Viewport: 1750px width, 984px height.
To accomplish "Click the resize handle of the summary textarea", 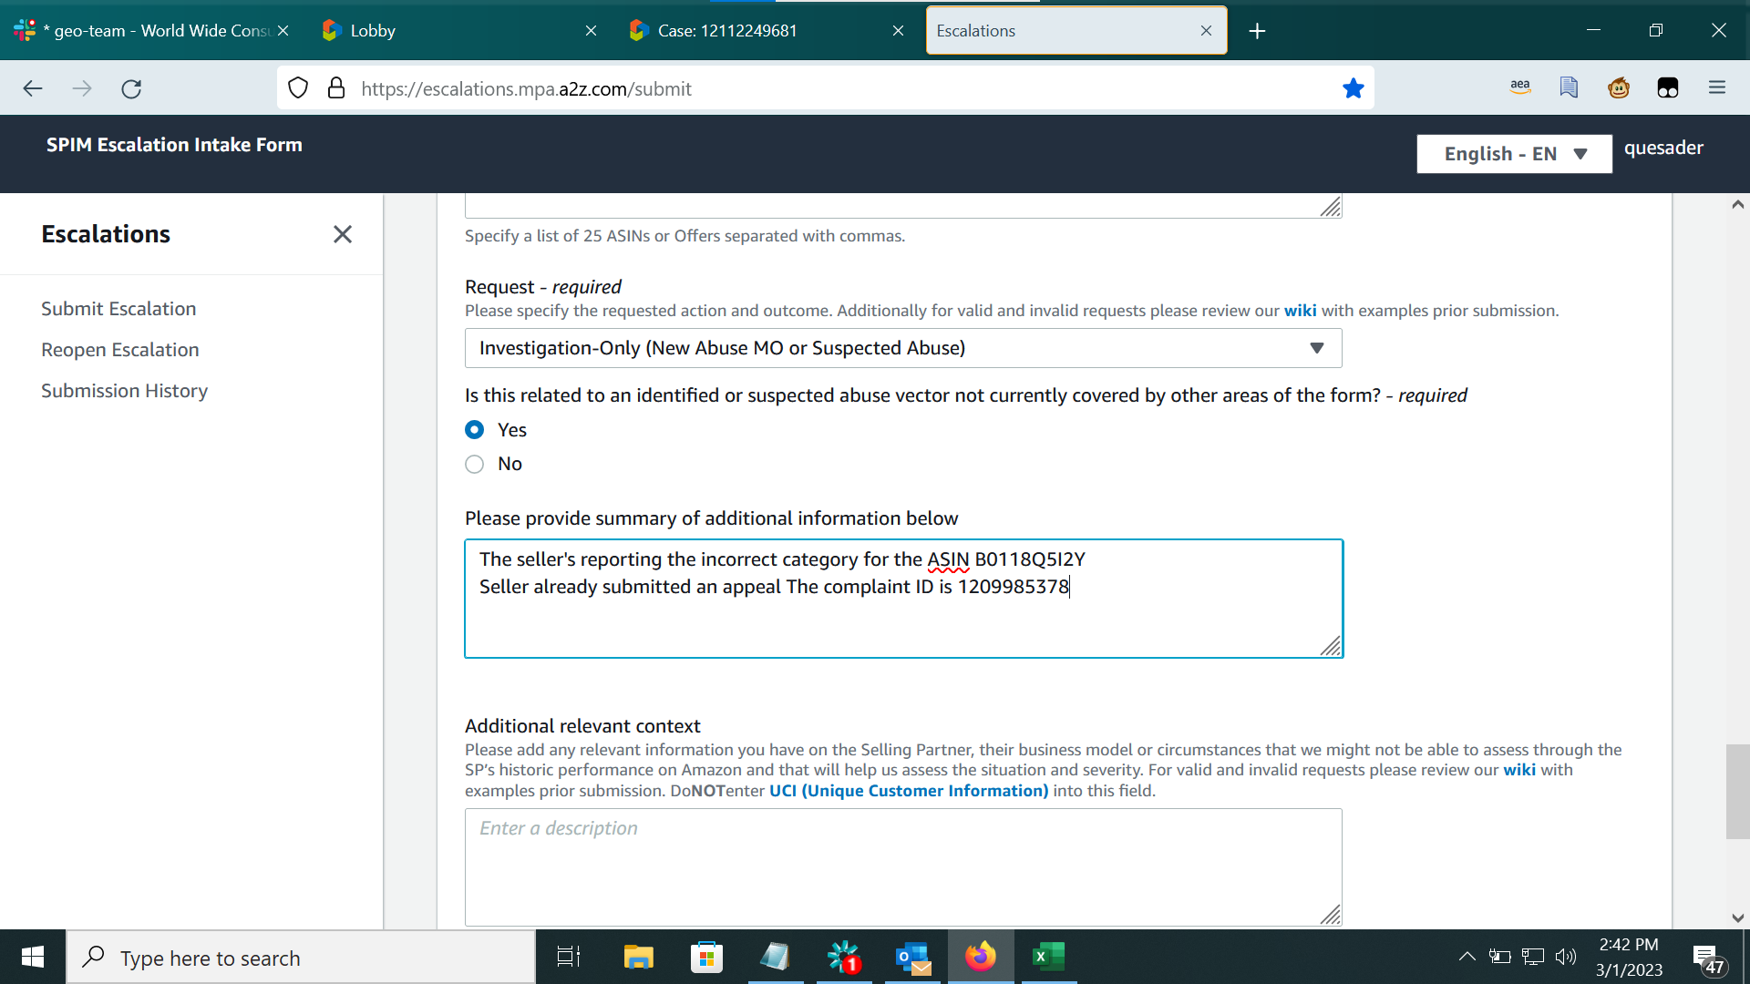I will 1331,646.
